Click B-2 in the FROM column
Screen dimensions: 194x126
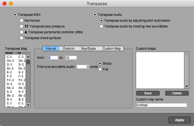coord(9,100)
